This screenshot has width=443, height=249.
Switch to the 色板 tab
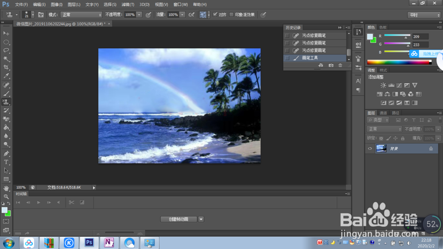click(383, 27)
